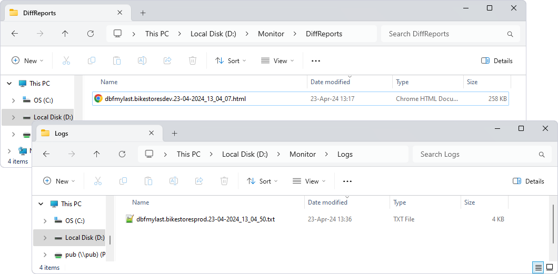Collapse This PC tree in Logs window

[x=41, y=204]
